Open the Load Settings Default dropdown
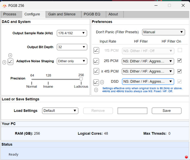Viewport: 190px width, 160px height. (x=60, y=111)
